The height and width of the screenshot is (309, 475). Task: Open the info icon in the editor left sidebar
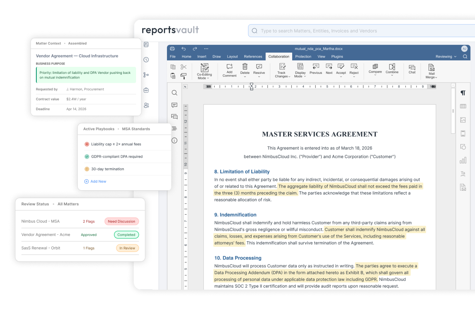[174, 140]
